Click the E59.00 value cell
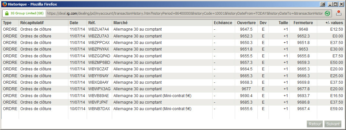The height and width of the screenshot is (130, 346). (337, 109)
